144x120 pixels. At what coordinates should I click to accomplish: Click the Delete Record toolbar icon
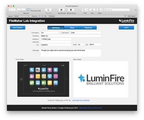coord(71,10)
